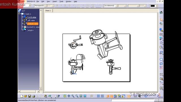This screenshot has height=102, width=181.
Task: Open the Tools menu
Action: point(61,1)
